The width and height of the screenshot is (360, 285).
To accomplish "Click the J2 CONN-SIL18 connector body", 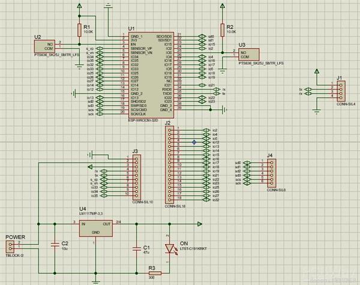I will (x=169, y=164).
